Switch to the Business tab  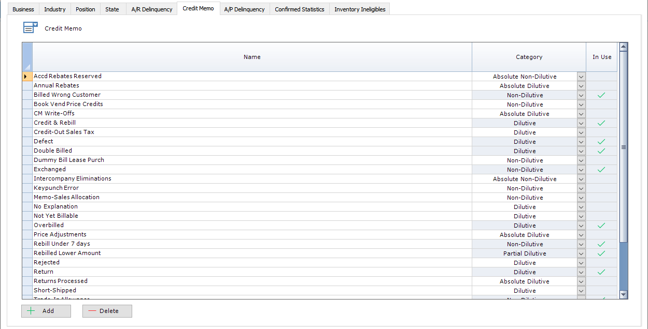point(23,9)
